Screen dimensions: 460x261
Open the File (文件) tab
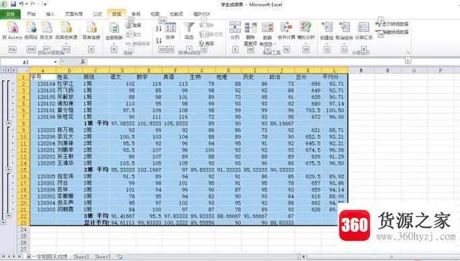10,13
